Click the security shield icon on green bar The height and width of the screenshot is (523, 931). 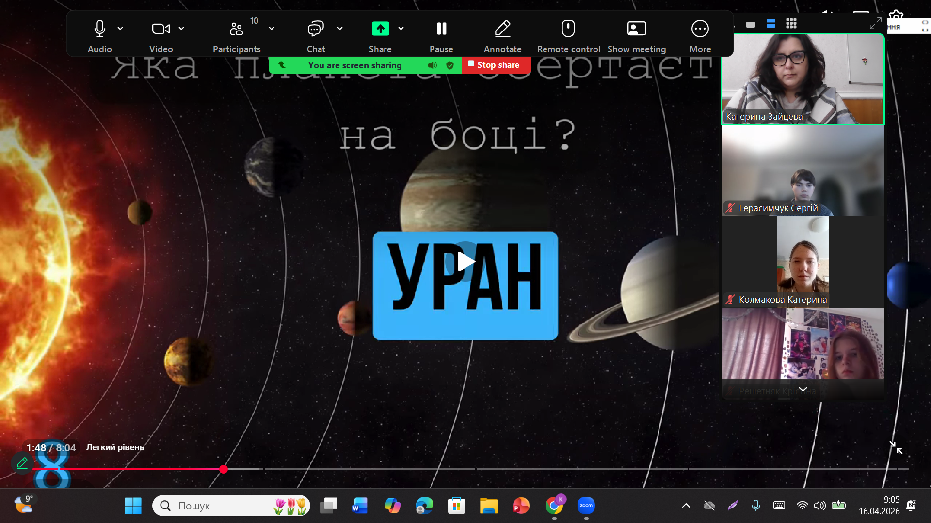[x=450, y=65]
